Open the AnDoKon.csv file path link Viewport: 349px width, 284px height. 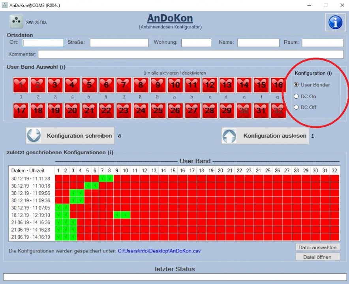tap(159, 251)
